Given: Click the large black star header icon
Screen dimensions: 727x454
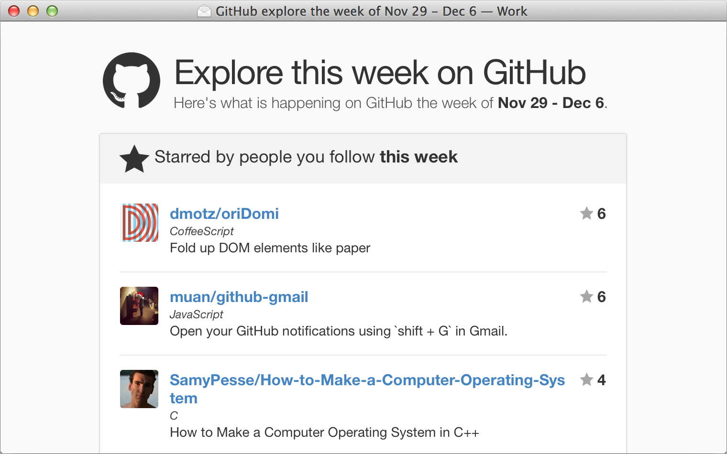Looking at the screenshot, I should point(134,159).
